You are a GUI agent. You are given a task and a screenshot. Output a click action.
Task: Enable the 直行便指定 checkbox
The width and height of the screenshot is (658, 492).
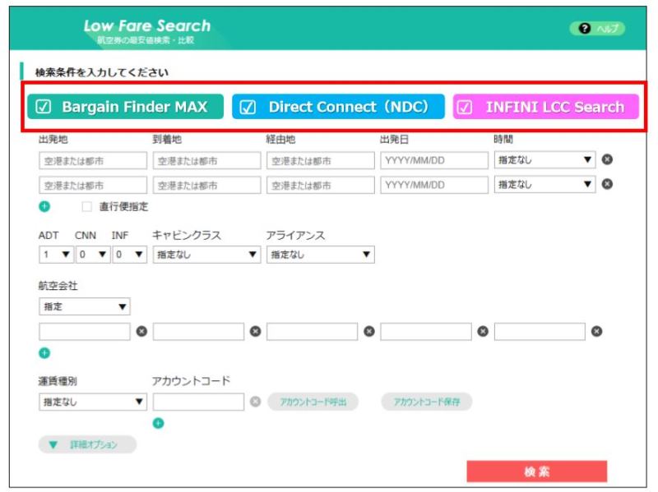click(x=87, y=207)
